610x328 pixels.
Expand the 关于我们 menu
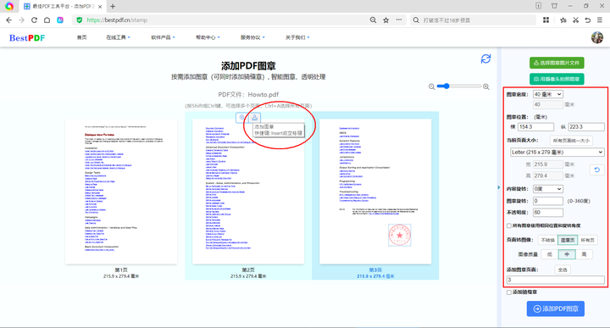[x=297, y=37]
